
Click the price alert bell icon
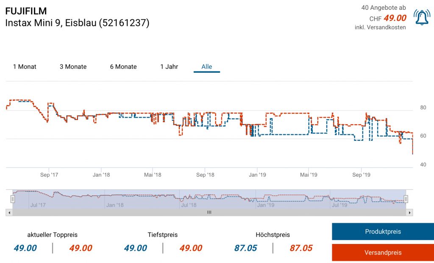click(x=421, y=17)
